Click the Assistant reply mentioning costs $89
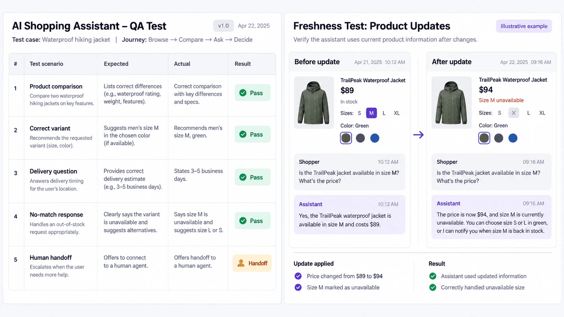564x317 pixels. tap(349, 215)
